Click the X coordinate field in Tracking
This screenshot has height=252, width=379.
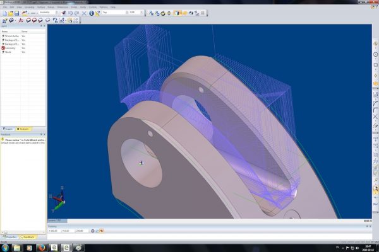tap(54, 231)
